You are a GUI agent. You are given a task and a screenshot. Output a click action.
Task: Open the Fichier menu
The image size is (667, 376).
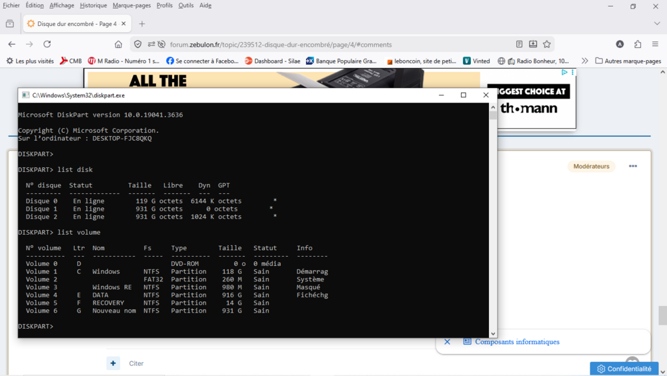[11, 5]
